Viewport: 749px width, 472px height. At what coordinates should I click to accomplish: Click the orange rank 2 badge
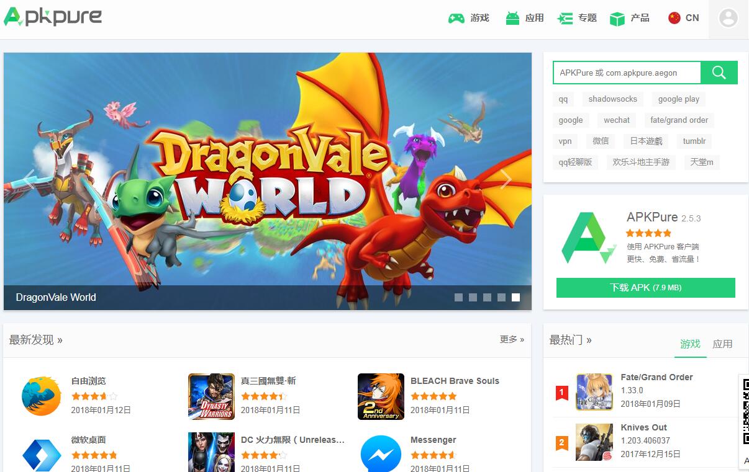tap(562, 443)
